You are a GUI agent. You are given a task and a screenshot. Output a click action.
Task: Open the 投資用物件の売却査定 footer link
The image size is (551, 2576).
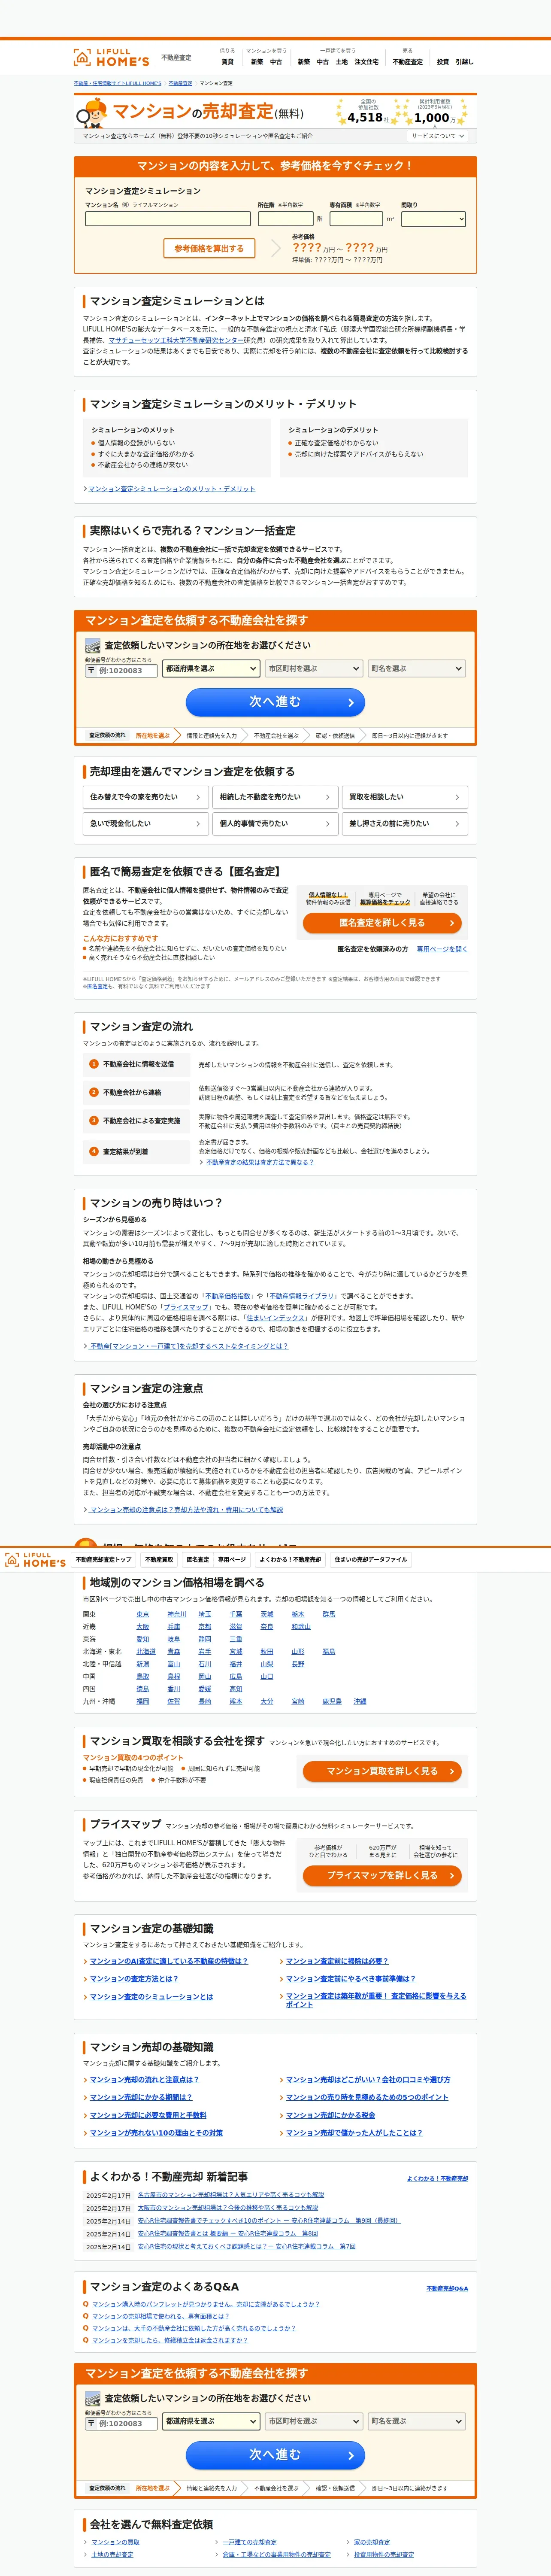click(384, 2554)
